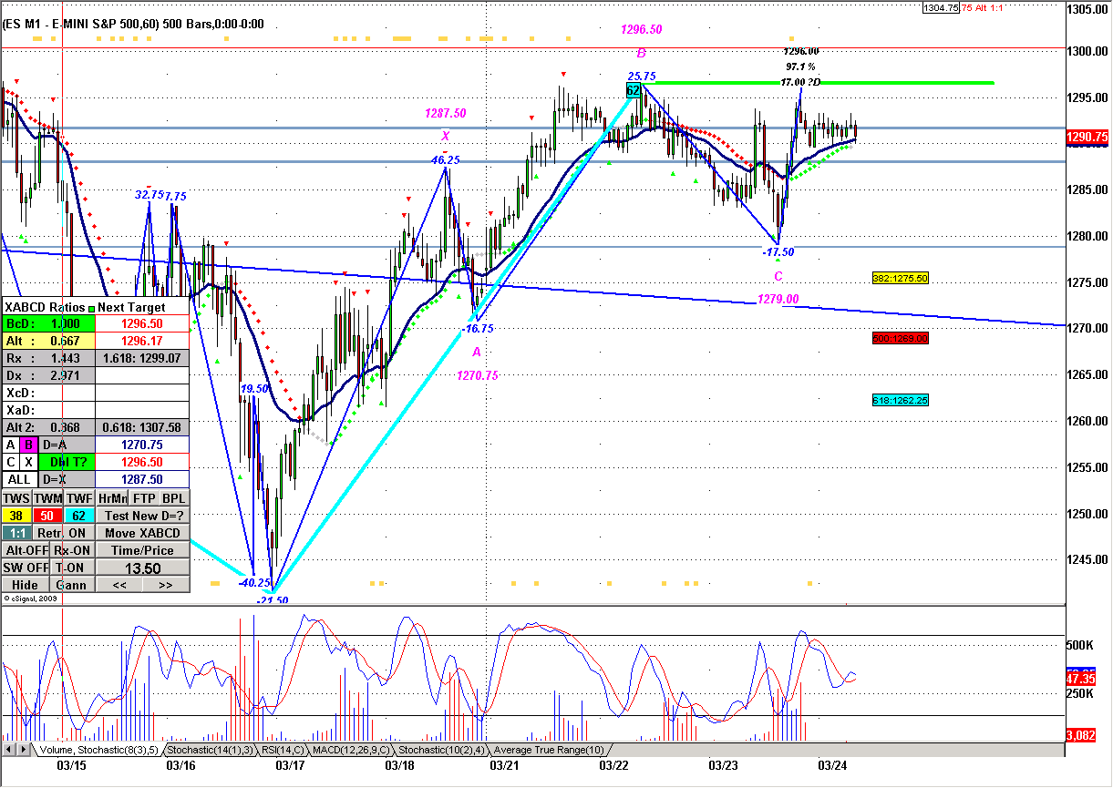Click the cyan 62 marker at point B

pyautogui.click(x=634, y=90)
